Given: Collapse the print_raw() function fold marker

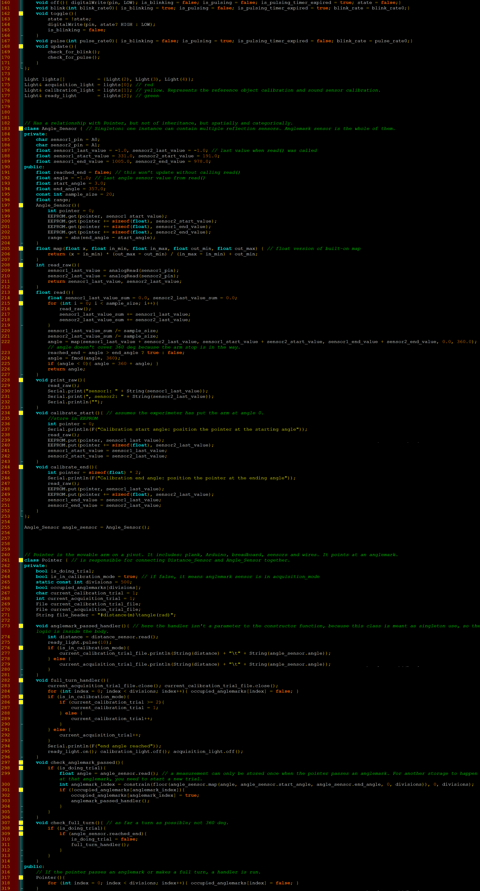Looking at the screenshot, I should (x=21, y=380).
